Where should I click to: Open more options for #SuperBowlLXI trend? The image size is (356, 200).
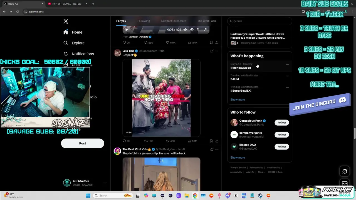[x=287, y=87]
